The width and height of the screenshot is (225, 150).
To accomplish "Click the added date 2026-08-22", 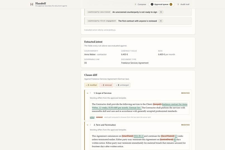I will click(x=138, y=136).
